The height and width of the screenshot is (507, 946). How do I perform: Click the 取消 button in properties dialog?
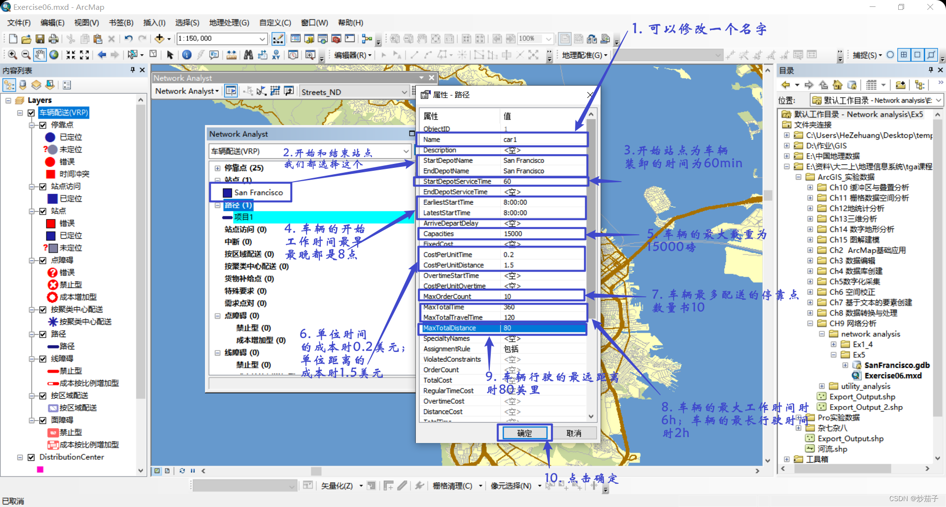[574, 433]
